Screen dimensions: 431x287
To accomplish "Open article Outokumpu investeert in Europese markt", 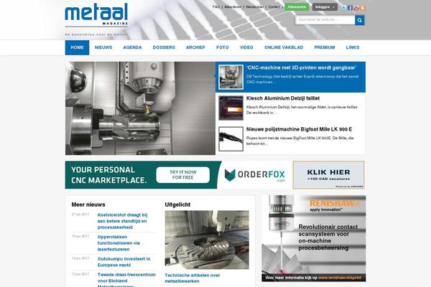I will pyautogui.click(x=124, y=262).
